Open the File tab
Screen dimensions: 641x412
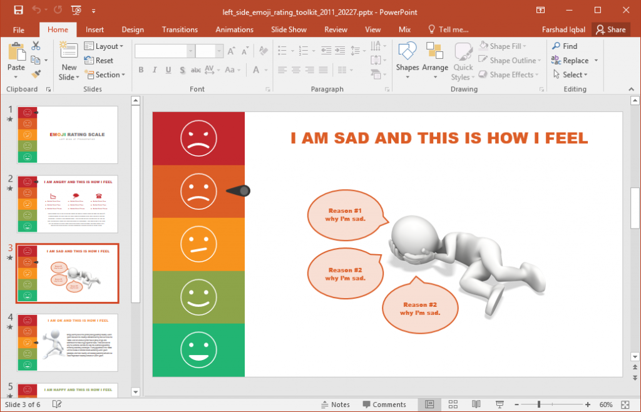click(x=18, y=30)
